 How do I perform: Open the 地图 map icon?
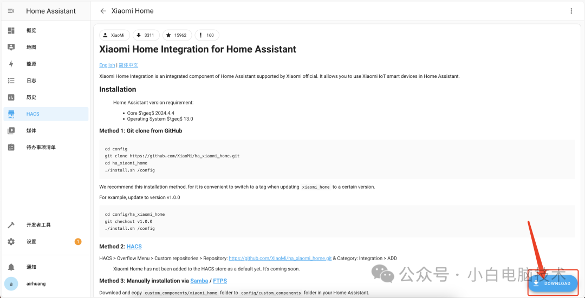coord(11,47)
